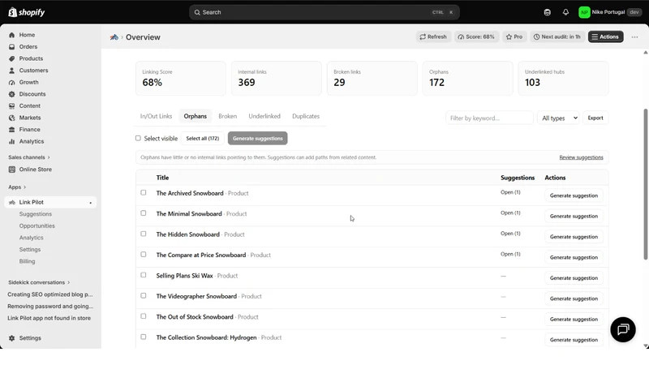This screenshot has width=649, height=365.
Task: Focus the Filter by keyword field
Action: click(489, 118)
